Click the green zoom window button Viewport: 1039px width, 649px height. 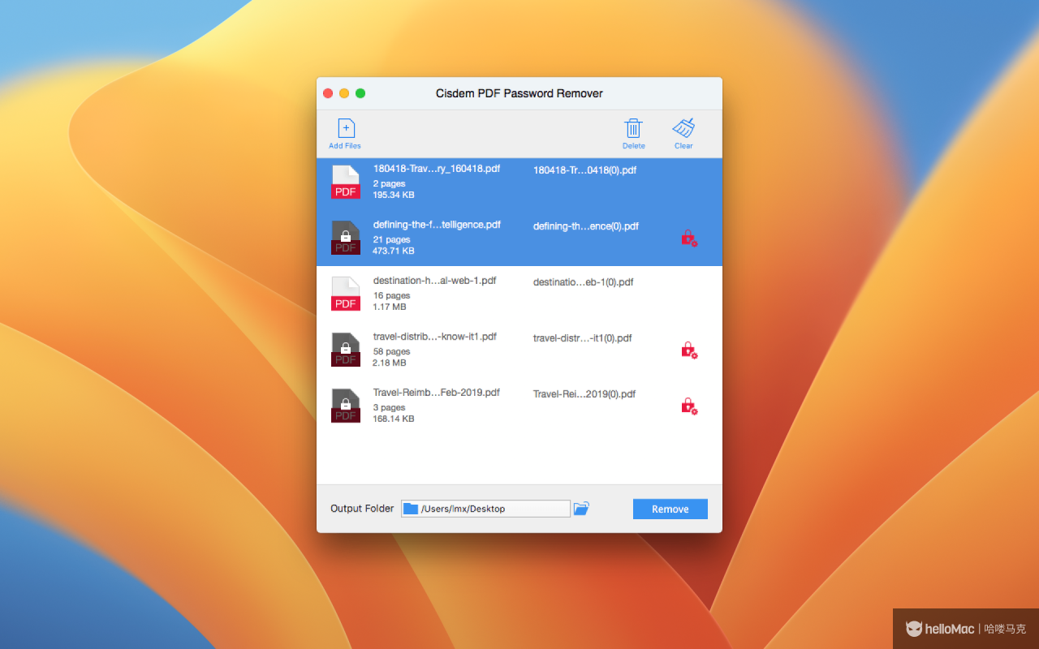pos(360,93)
